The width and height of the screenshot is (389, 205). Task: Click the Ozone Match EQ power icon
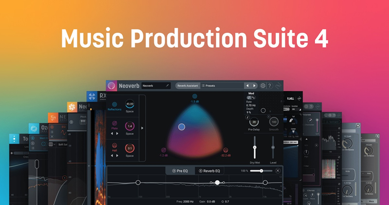[x=33, y=138]
